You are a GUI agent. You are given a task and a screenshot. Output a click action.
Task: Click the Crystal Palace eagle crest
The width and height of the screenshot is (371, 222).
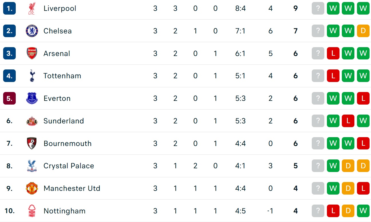[32, 166]
